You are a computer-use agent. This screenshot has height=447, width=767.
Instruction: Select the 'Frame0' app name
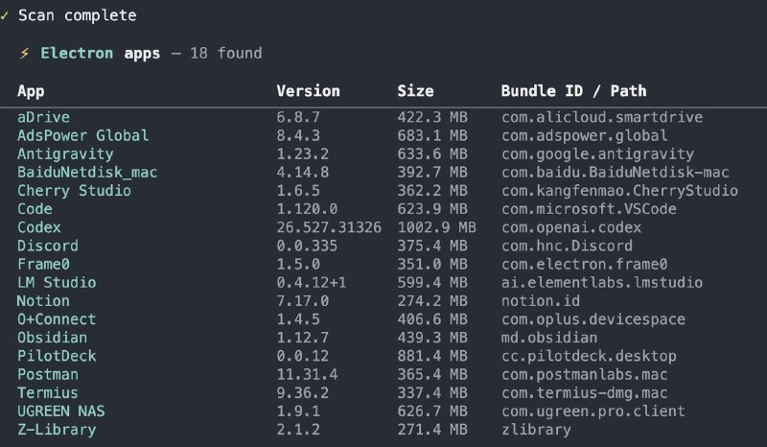tap(43, 265)
